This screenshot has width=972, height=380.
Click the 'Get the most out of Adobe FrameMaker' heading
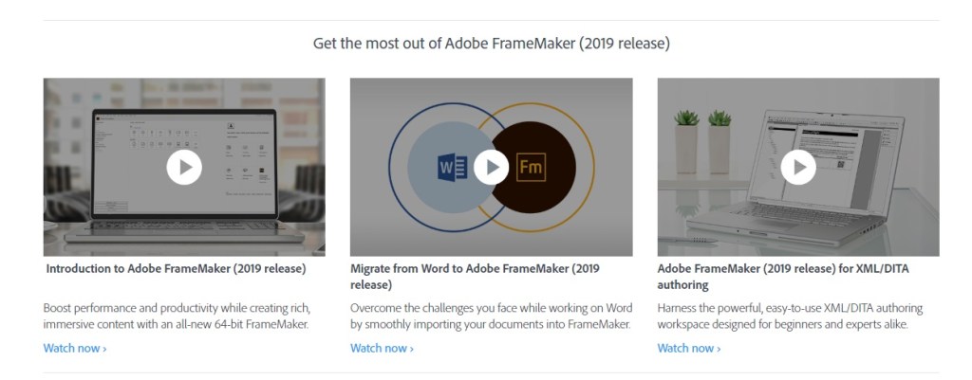(492, 44)
